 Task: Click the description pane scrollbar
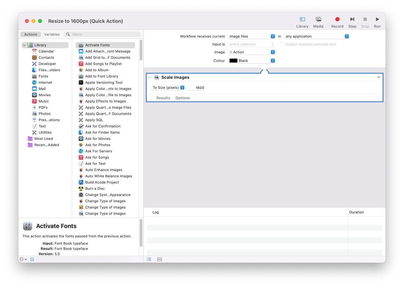(141, 233)
